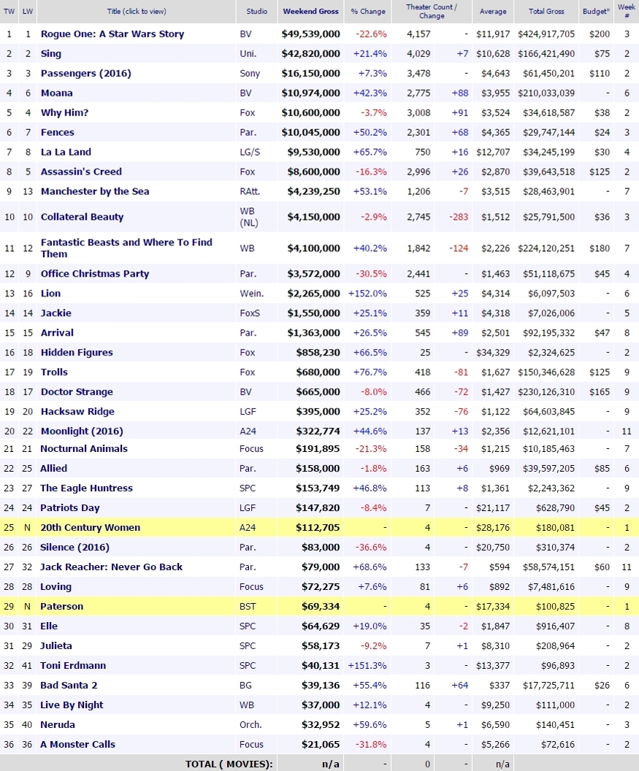The width and height of the screenshot is (639, 771).
Task: Sort the table by the Weekend Gross column header
Action: tap(310, 11)
